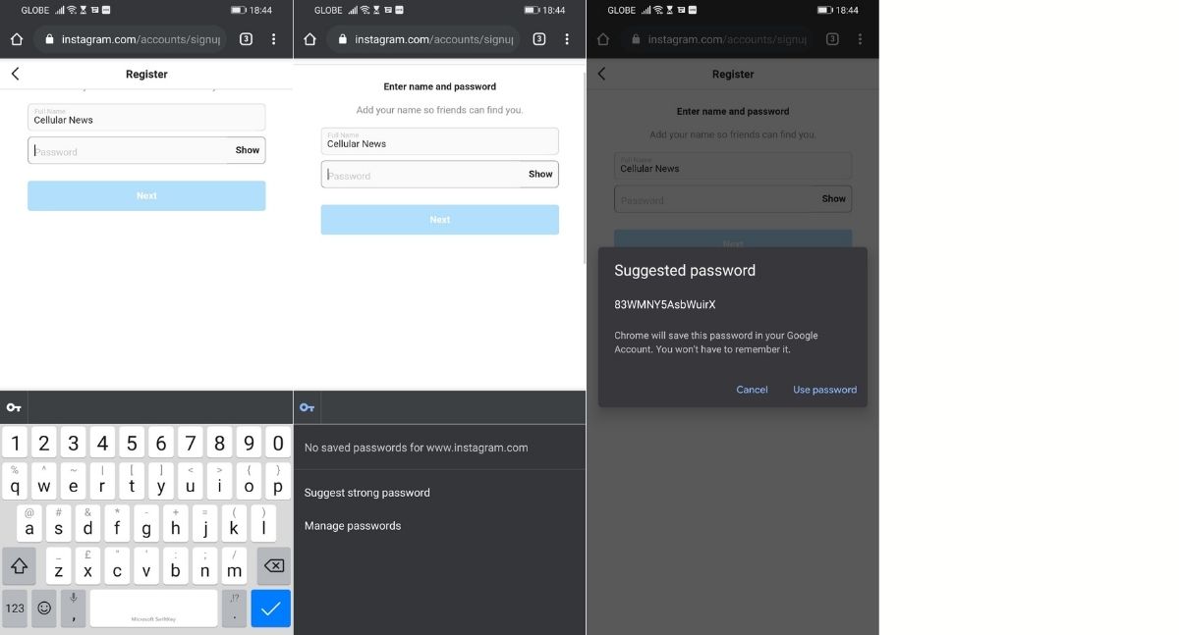The image size is (1179, 635).
Task: Open Chrome three-dot menu in first screen
Action: (273, 39)
